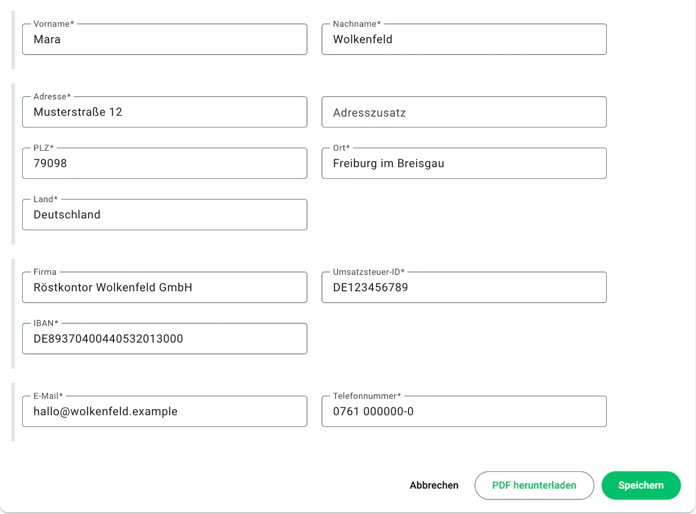This screenshot has width=696, height=514.
Task: Select the Land field with Deutschland
Action: pyautogui.click(x=165, y=215)
